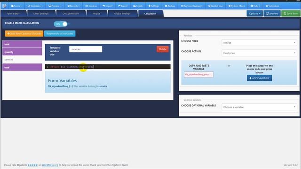Image resolution: width=301 pixels, height=169 pixels.
Task: Open the Extensions menu item
Action: click(272, 6)
